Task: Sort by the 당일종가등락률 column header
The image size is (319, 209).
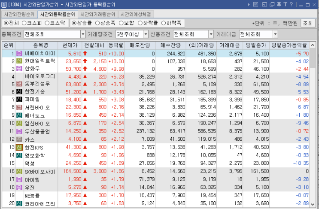Action: (x=289, y=45)
